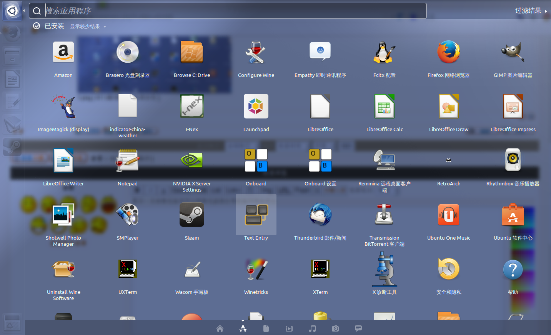This screenshot has height=335, width=551.
Task: Launch ImageMagick (display)
Action: 63,107
